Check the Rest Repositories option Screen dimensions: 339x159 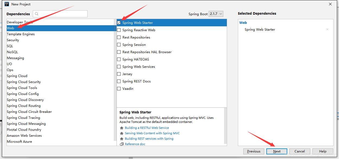click(x=119, y=37)
